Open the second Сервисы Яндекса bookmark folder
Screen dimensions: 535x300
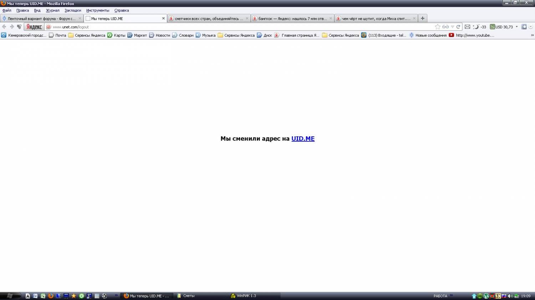pos(236,35)
